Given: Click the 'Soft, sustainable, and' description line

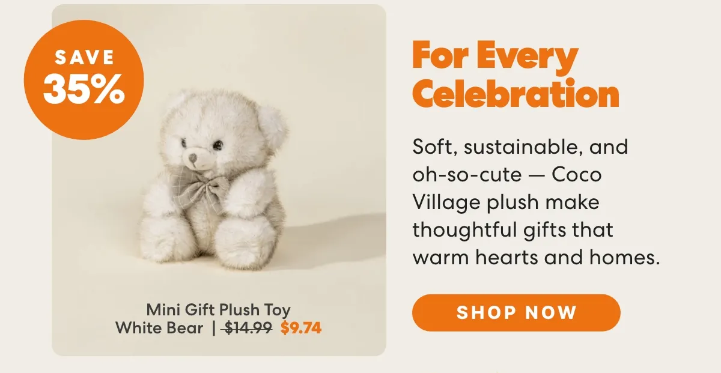Looking at the screenshot, I should [x=520, y=147].
